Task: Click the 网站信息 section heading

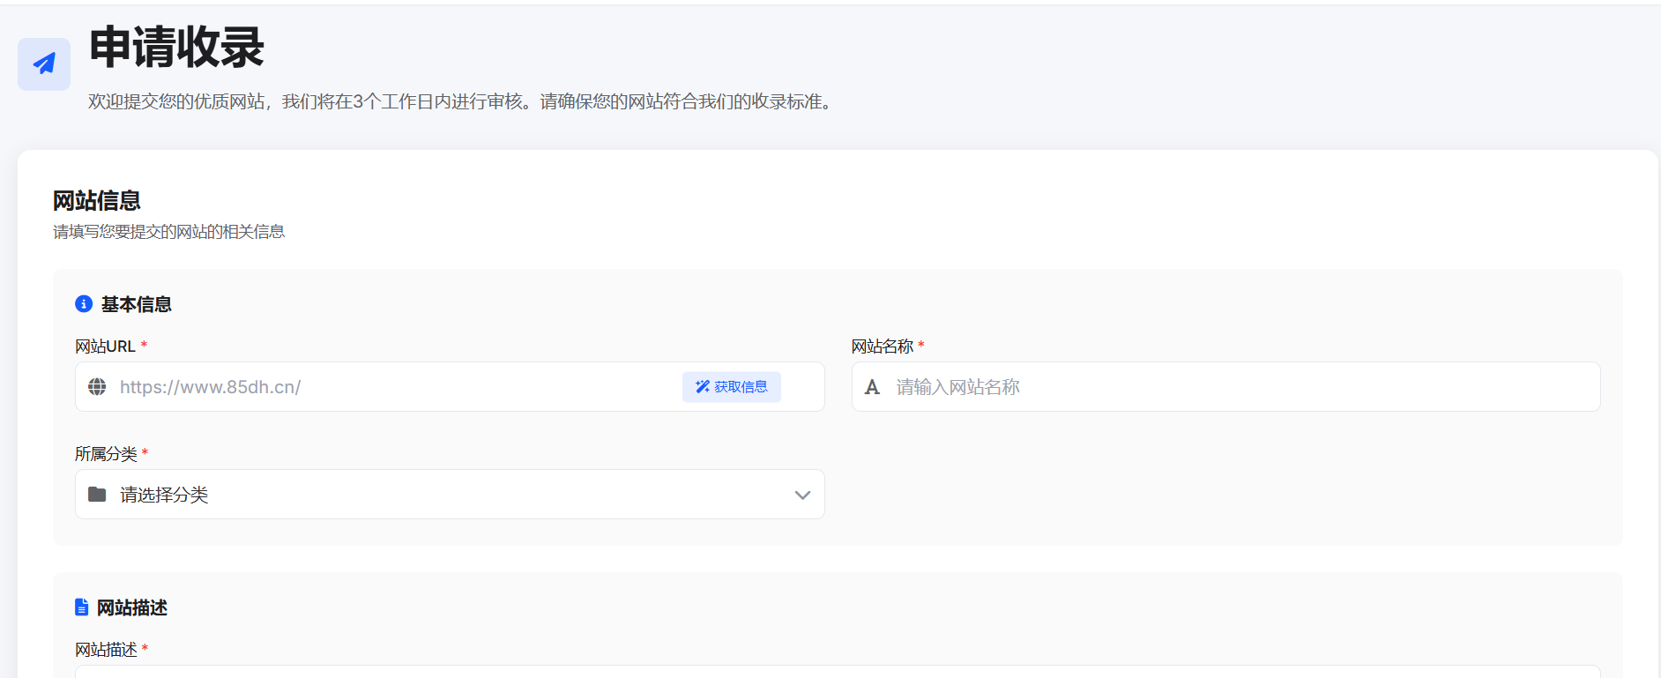Action: pyautogui.click(x=97, y=201)
